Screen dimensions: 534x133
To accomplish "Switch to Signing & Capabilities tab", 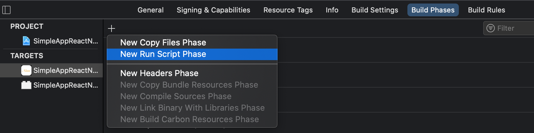I will point(213,10).
